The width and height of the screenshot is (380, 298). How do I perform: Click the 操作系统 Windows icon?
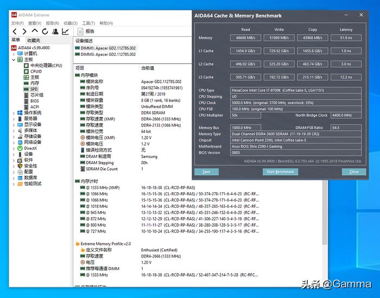tap(20, 113)
